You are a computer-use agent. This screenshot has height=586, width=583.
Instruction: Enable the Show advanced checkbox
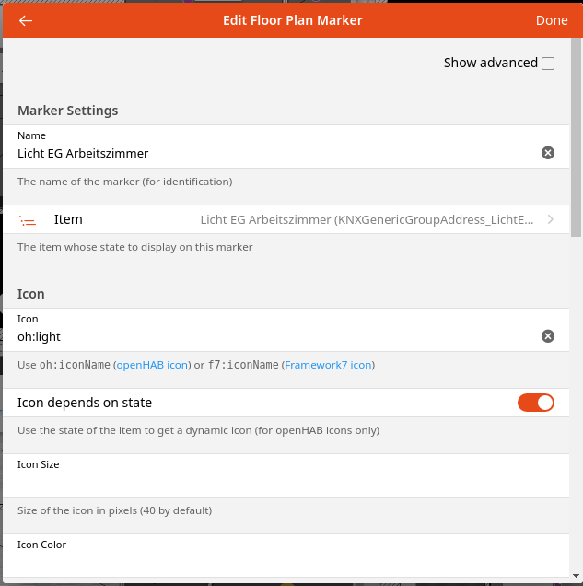click(548, 64)
